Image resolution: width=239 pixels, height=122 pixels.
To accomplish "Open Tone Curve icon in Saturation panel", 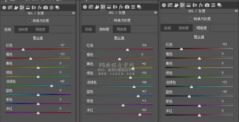I will click(x=91, y=7).
